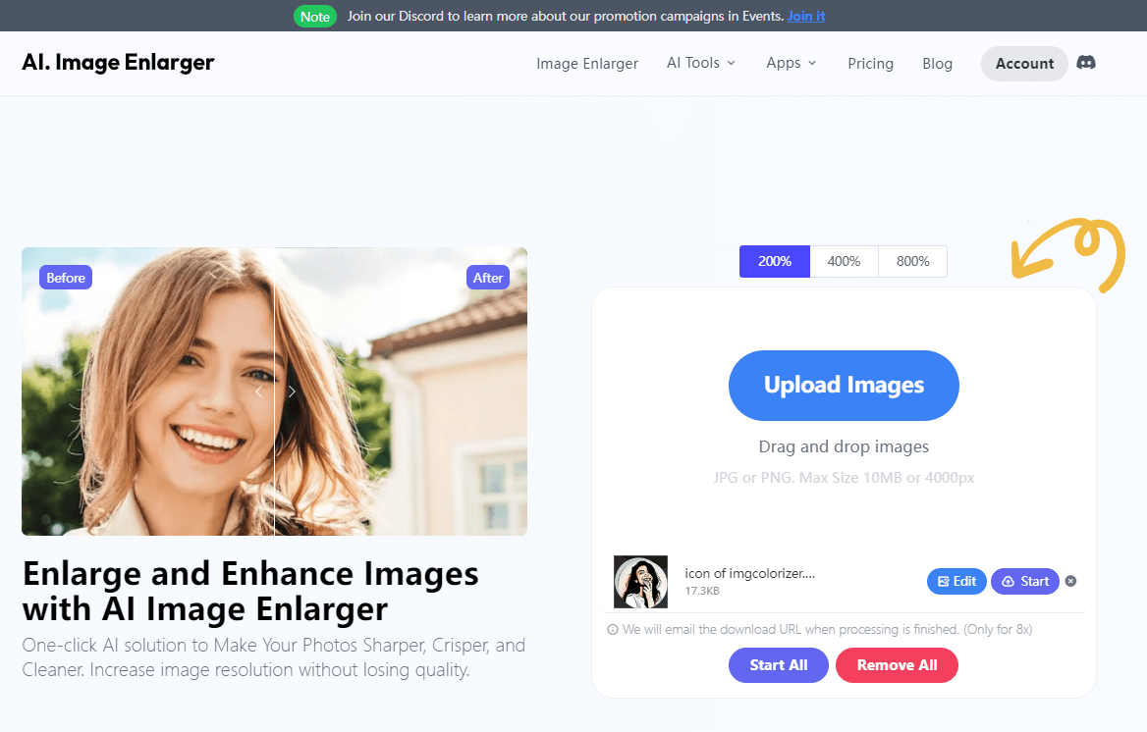Open Discord via the header Discord icon

pos(1086,62)
